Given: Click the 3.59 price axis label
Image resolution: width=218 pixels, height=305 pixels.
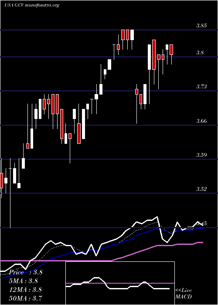Looking at the screenshot, I should [x=201, y=155].
